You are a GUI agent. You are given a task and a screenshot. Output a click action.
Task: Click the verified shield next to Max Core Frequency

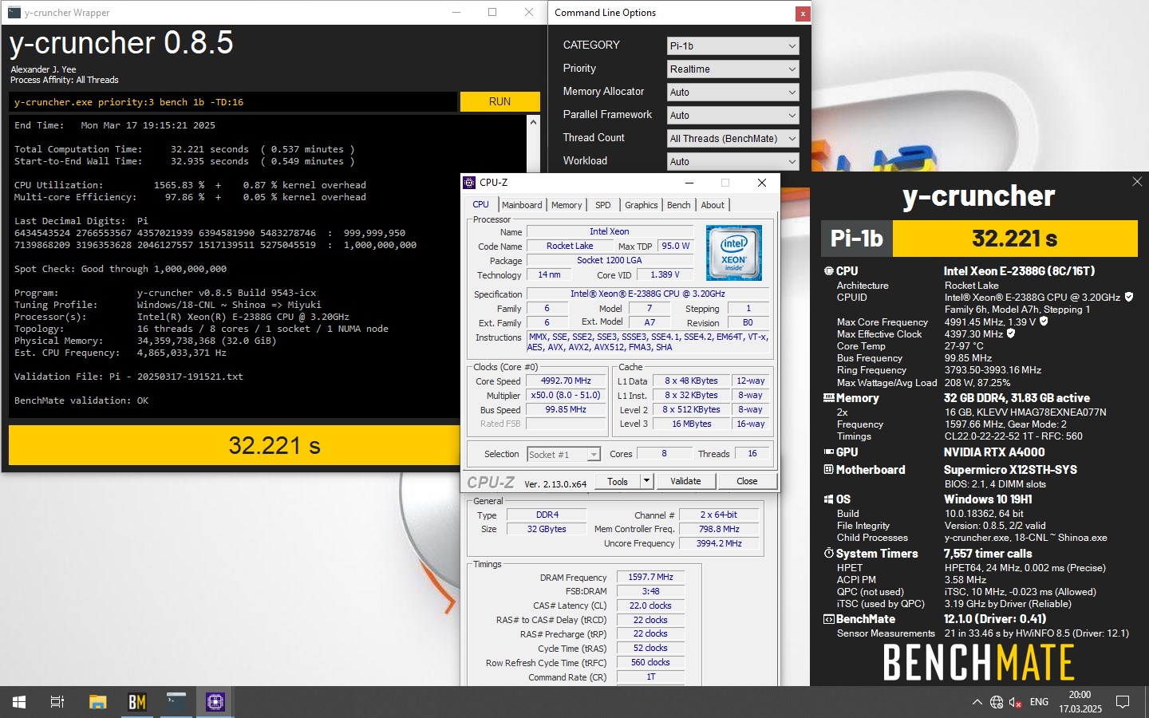[x=1044, y=322]
